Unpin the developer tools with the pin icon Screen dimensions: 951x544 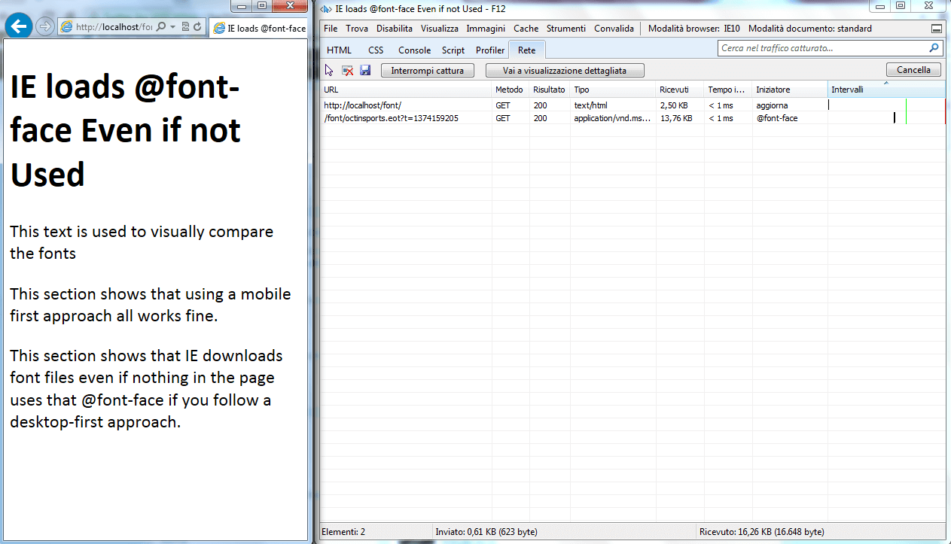936,28
